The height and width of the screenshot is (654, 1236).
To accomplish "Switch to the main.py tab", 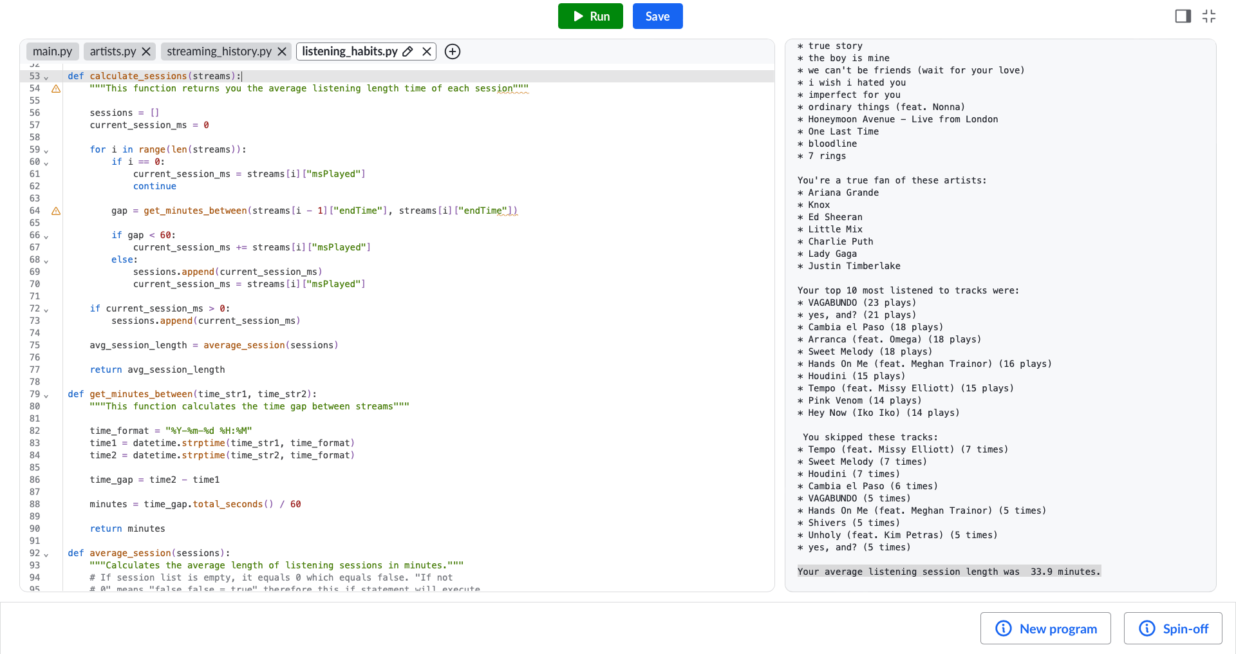I will [x=53, y=51].
